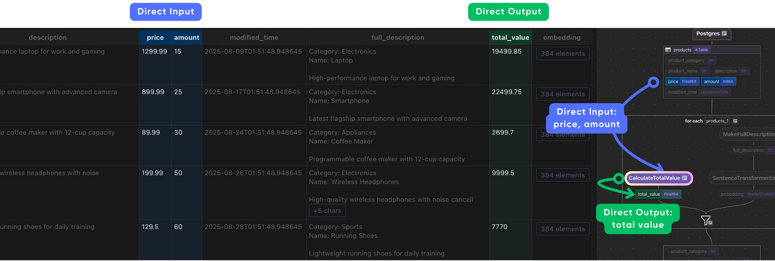Image resolution: width=775 pixels, height=261 pixels.
Task: Open the details icon beside products_1
Action: tap(735, 121)
